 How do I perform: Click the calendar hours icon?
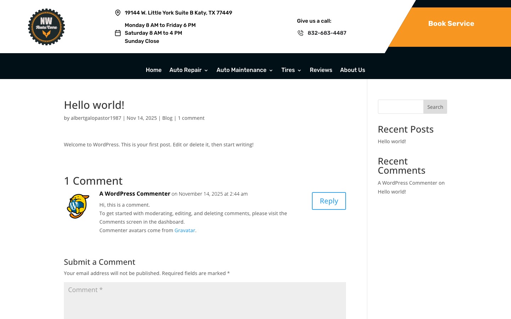(118, 33)
